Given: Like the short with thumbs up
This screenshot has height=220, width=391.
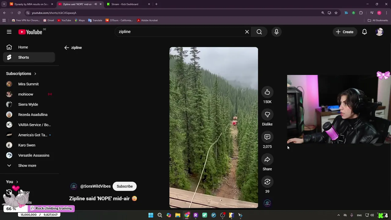Looking at the screenshot, I should pos(267,92).
